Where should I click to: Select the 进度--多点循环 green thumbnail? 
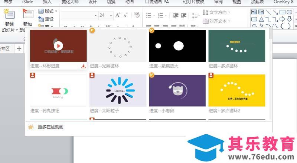click(237, 46)
